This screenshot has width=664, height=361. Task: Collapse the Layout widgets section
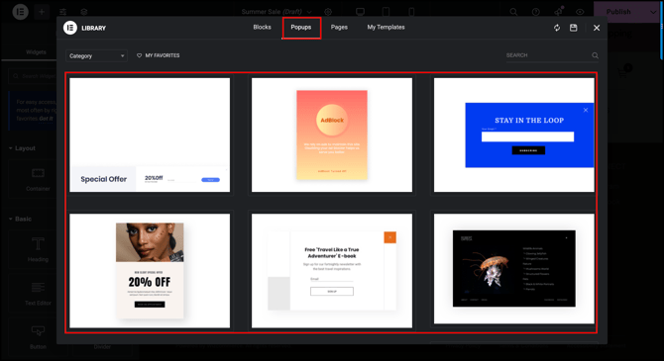[x=22, y=148]
